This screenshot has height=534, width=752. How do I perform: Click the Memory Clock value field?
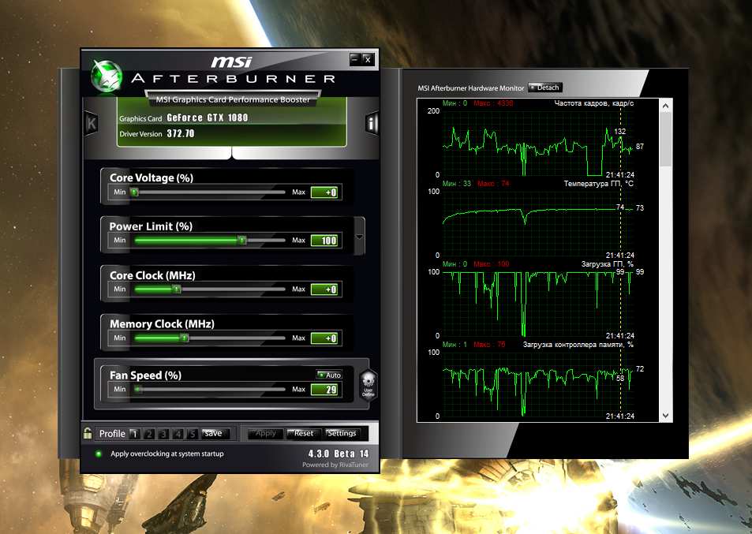tap(324, 338)
